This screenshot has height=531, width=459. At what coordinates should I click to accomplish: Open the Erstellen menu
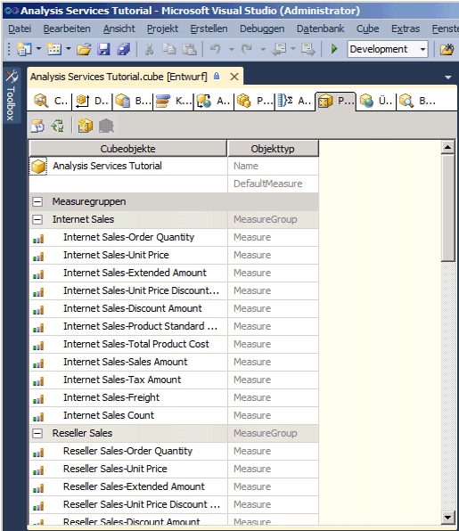(x=209, y=29)
